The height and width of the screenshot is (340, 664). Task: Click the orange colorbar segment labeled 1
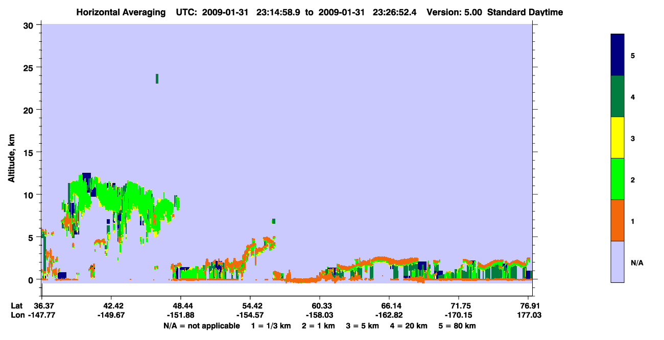pos(617,220)
